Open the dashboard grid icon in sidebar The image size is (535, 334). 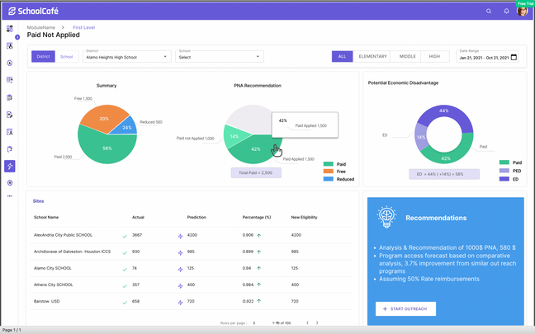coord(10,29)
